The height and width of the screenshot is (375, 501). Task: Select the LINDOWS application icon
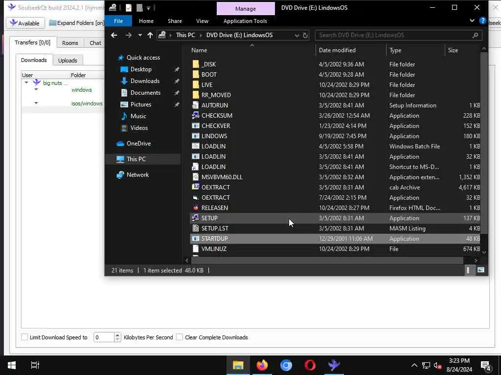pos(196,136)
